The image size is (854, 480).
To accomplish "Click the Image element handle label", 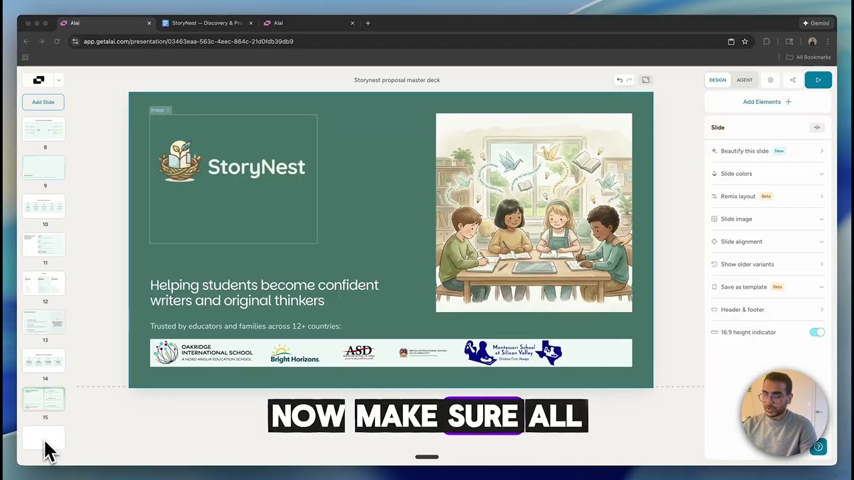I will pyautogui.click(x=160, y=110).
